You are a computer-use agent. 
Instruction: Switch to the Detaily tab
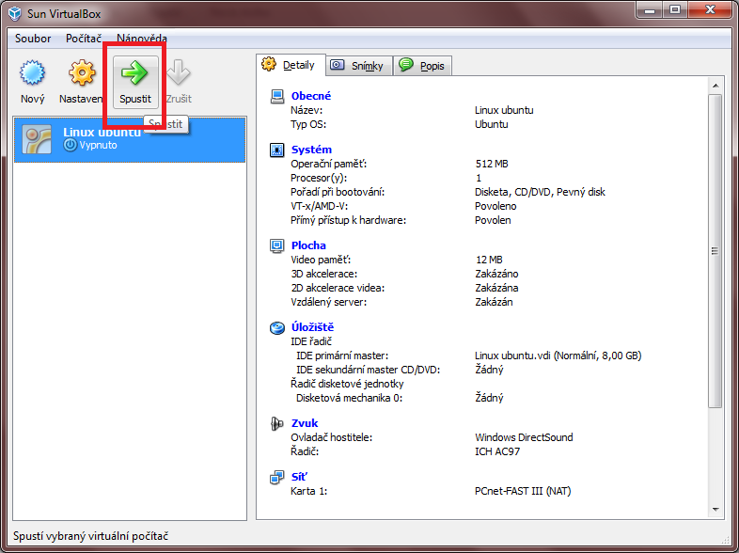[291, 65]
